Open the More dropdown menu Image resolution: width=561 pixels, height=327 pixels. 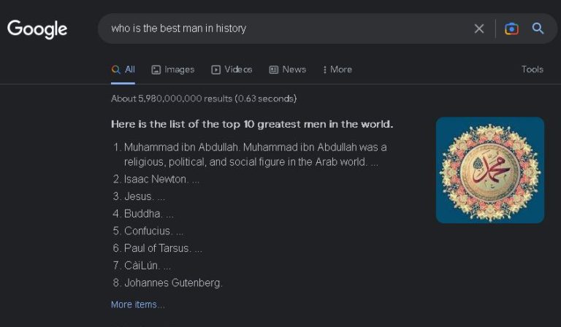click(337, 69)
